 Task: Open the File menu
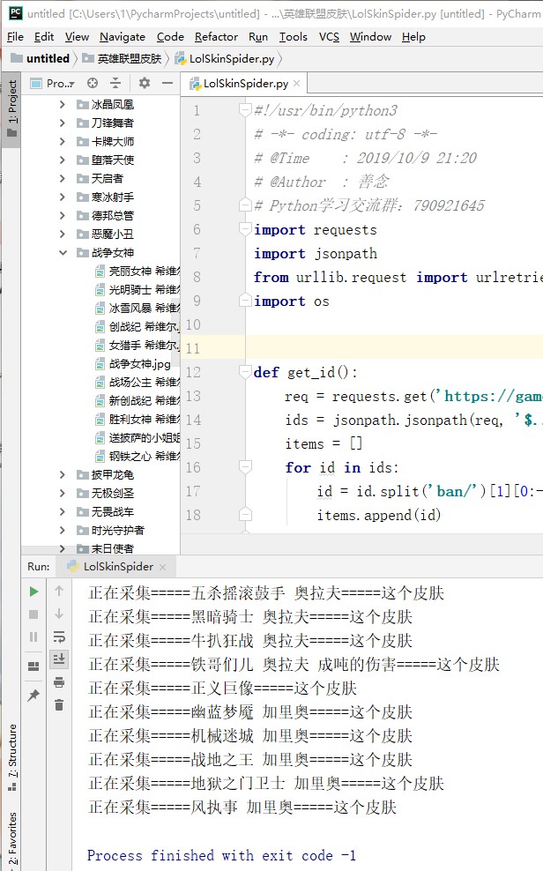(x=15, y=37)
